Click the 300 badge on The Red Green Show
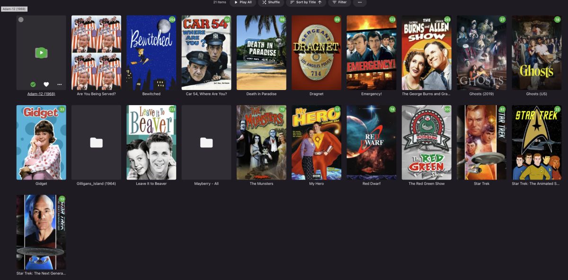Image resolution: width=568 pixels, height=280 pixels. point(447,109)
